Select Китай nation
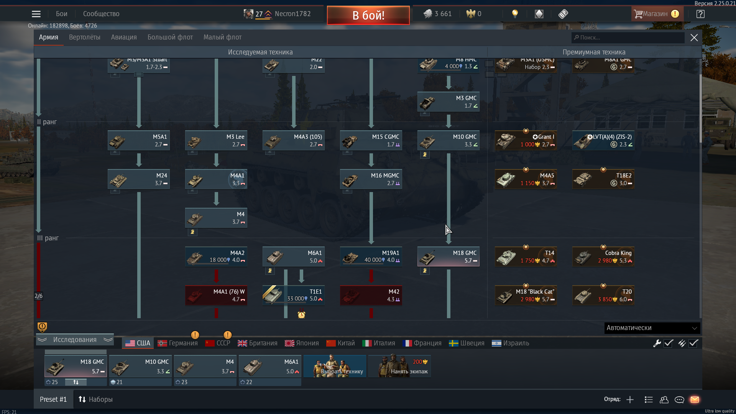This screenshot has width=736, height=414. pyautogui.click(x=340, y=343)
